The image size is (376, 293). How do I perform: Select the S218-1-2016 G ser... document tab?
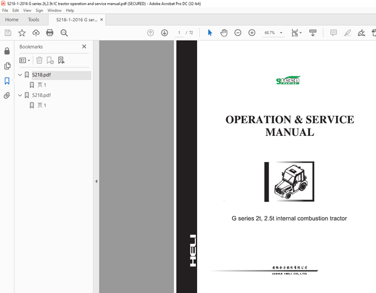tap(77, 19)
